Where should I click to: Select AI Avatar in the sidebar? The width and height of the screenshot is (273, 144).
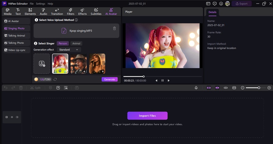coord(17,21)
